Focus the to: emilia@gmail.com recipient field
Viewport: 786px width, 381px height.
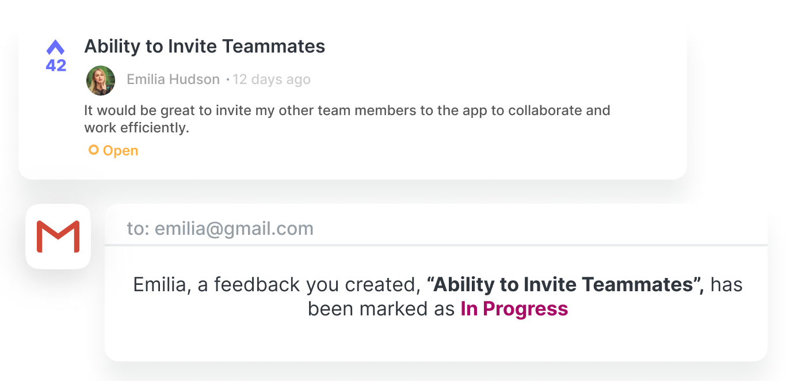pyautogui.click(x=436, y=228)
